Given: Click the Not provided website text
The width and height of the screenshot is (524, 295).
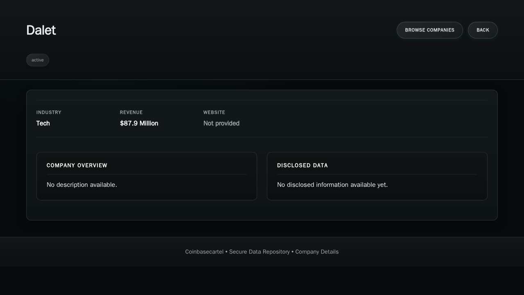Looking at the screenshot, I should (x=221, y=123).
